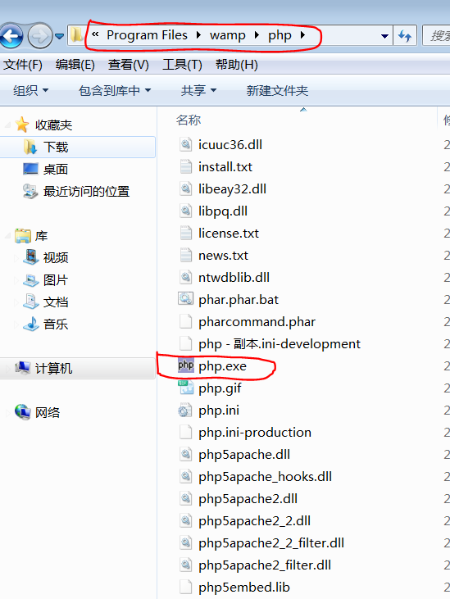The width and height of the screenshot is (450, 599).
Task: Click 新建文件夹 button
Action: (277, 90)
